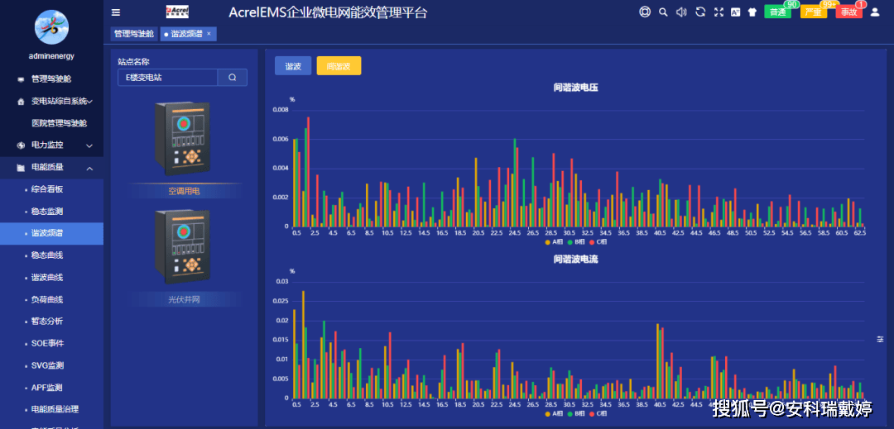Open the user account profile icon
Viewport: 894px width, 429px height.
pos(875,12)
